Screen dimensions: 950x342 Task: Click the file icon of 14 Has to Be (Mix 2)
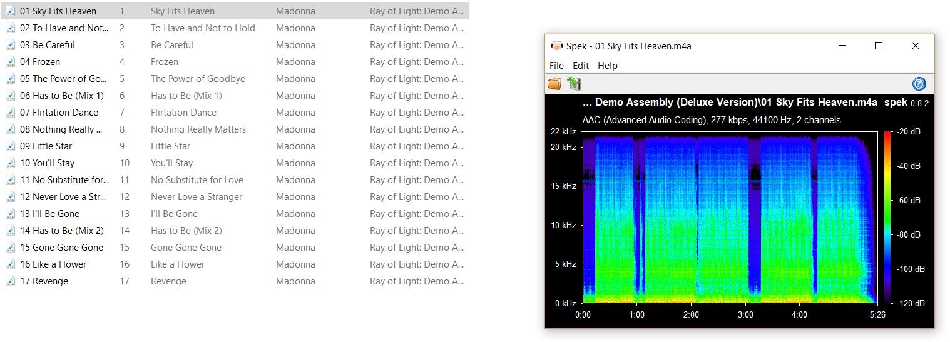tap(11, 231)
